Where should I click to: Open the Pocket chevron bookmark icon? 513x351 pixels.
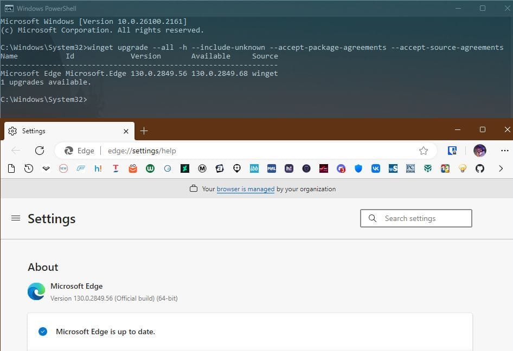(46, 168)
